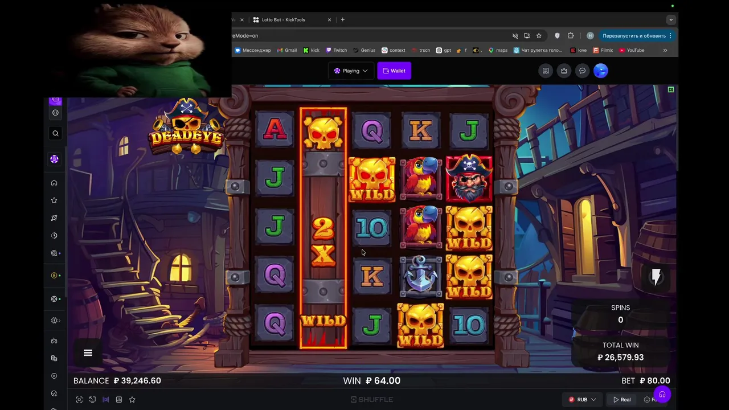Click the BET ₽ 80.00 value
This screenshot has height=410, width=729.
point(646,380)
